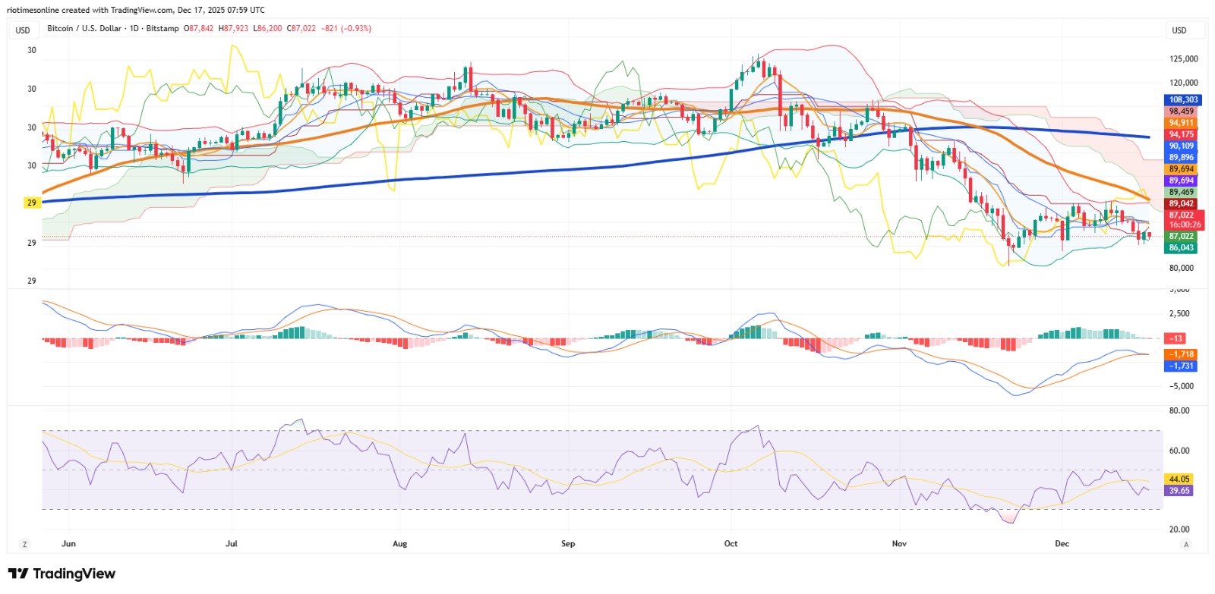The height and width of the screenshot is (594, 1215).
Task: Click the red 94,175 price label
Action: point(1181,134)
